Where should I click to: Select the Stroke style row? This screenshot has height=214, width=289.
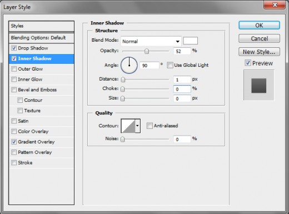(x=41, y=163)
